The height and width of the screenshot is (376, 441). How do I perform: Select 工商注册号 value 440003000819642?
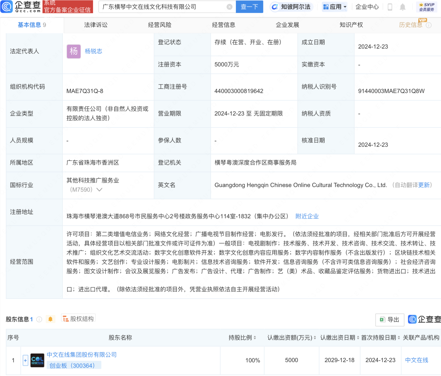[239, 91]
